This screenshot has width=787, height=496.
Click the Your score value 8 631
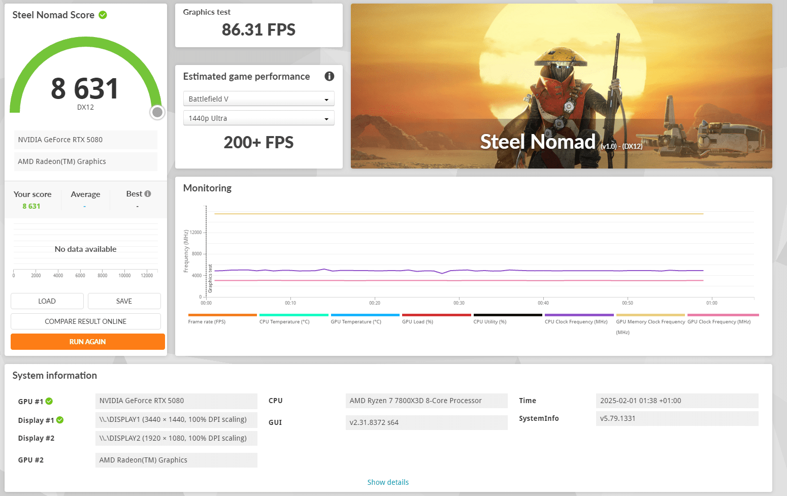[31, 206]
